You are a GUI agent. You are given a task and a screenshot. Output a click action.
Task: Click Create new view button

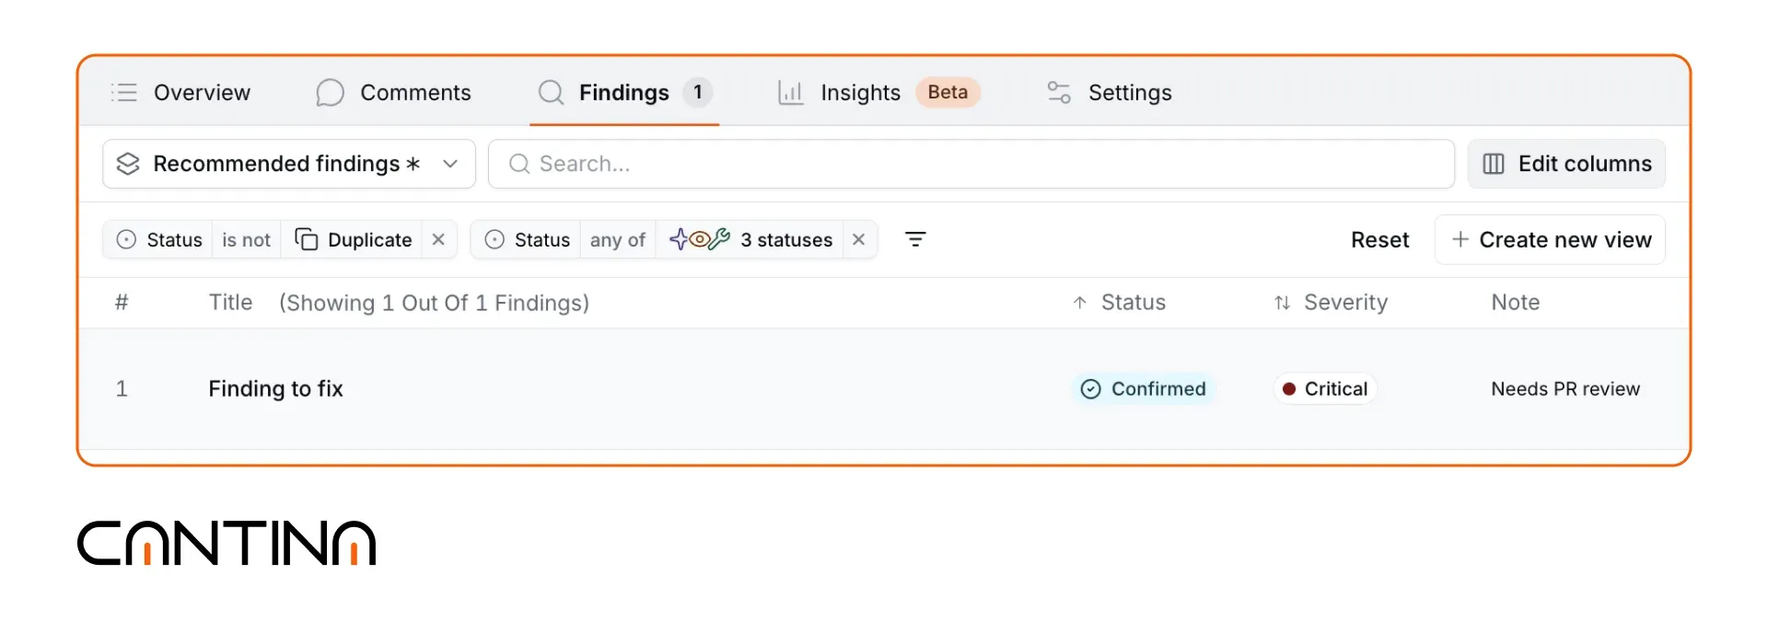coord(1551,239)
